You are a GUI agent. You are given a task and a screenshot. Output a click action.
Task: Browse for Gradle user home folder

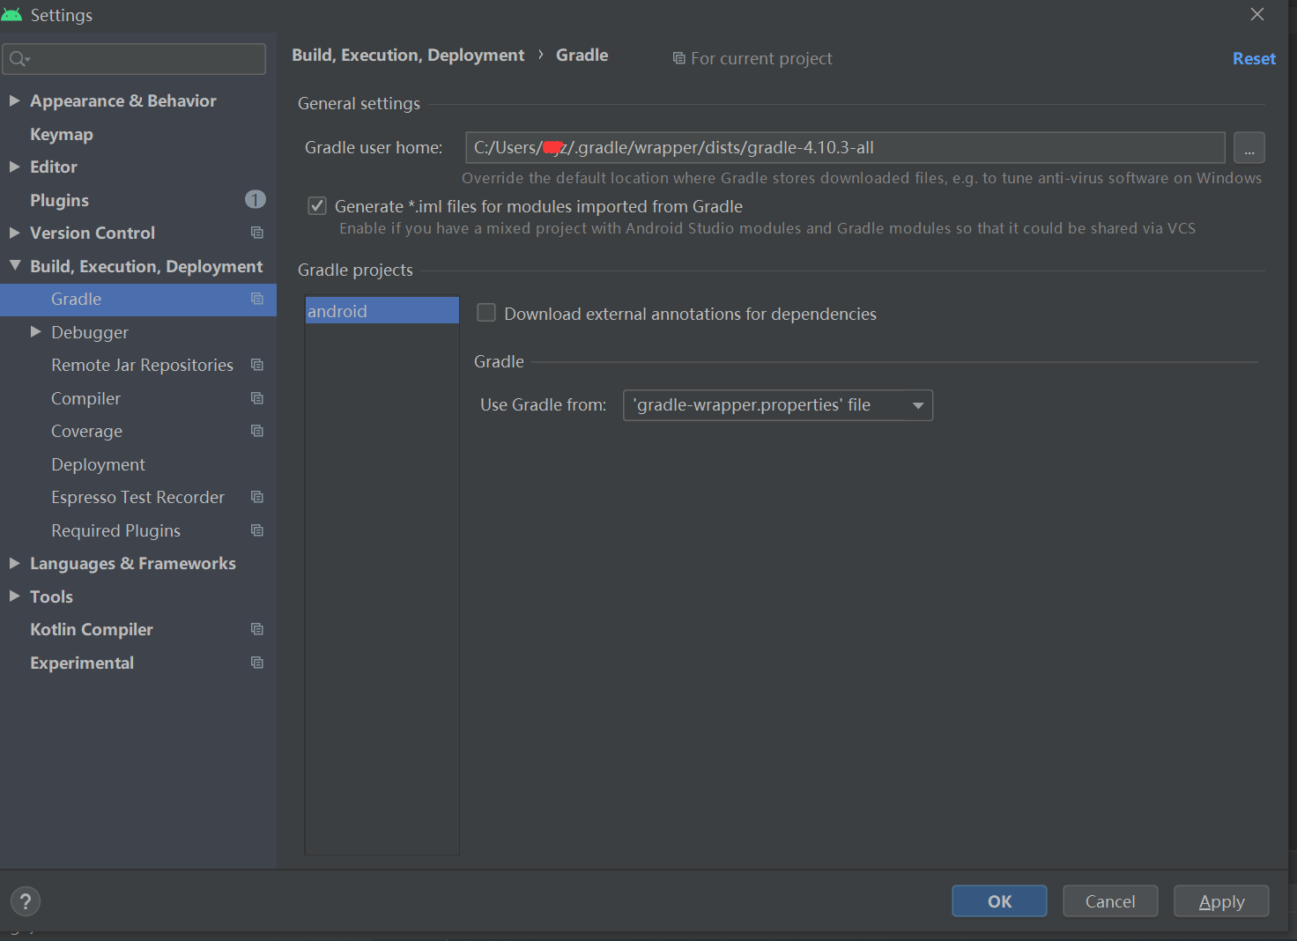click(1249, 148)
